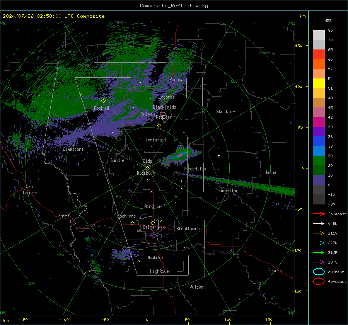Viewport: 348px width, 325px height.
Task: Click the RedDeer label
Action: point(164,117)
